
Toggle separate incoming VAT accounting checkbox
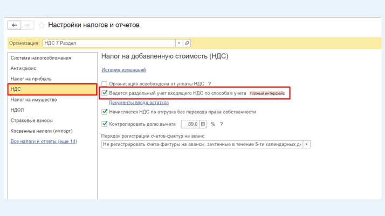tap(105, 93)
